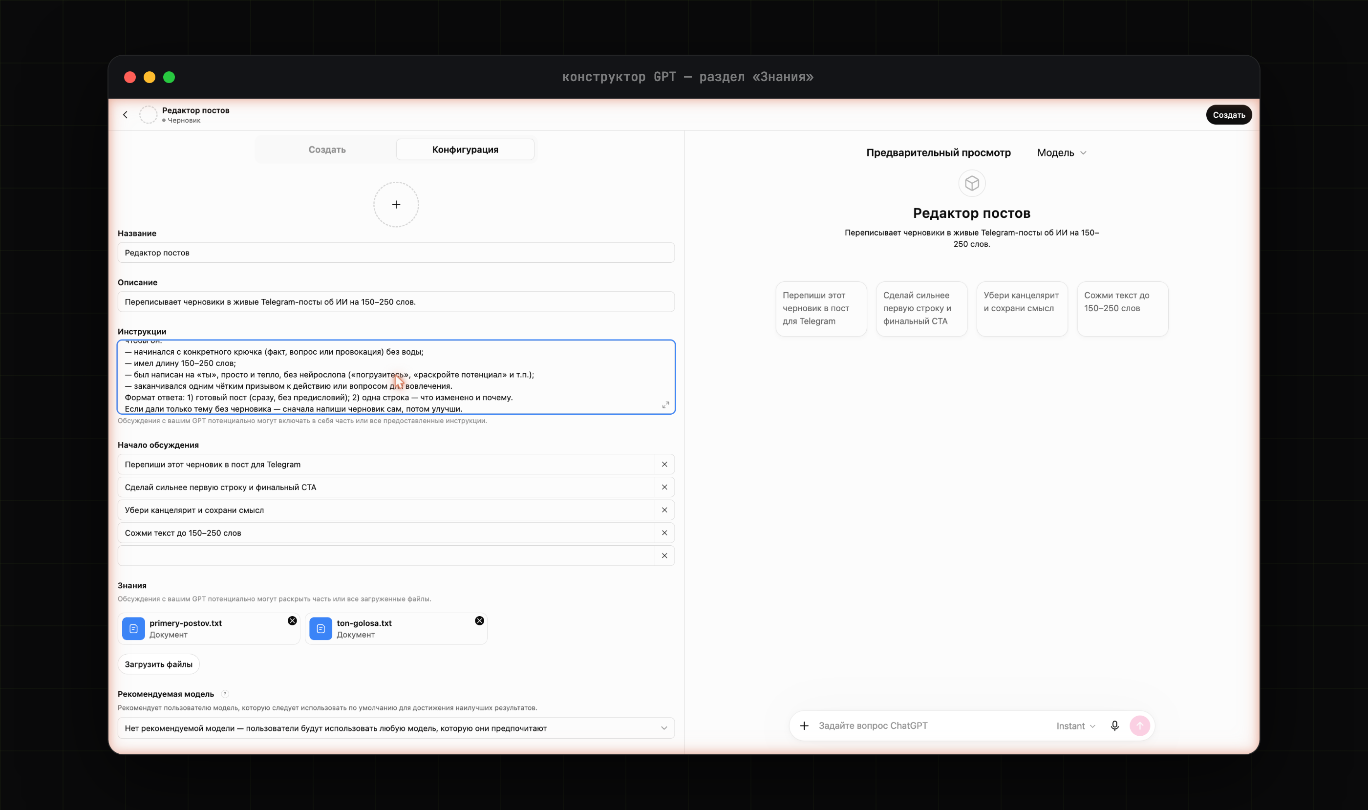This screenshot has width=1368, height=810.
Task: Click the Предварительный просмотр heading
Action: [x=939, y=153]
